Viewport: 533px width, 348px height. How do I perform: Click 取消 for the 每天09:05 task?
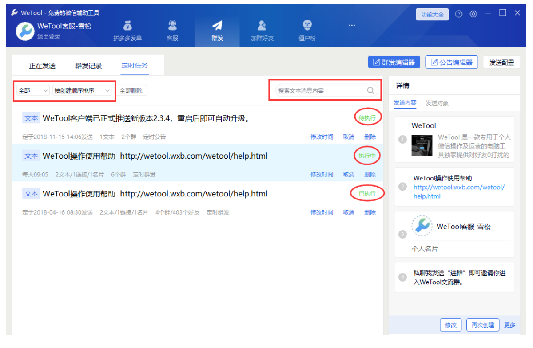[x=349, y=175]
